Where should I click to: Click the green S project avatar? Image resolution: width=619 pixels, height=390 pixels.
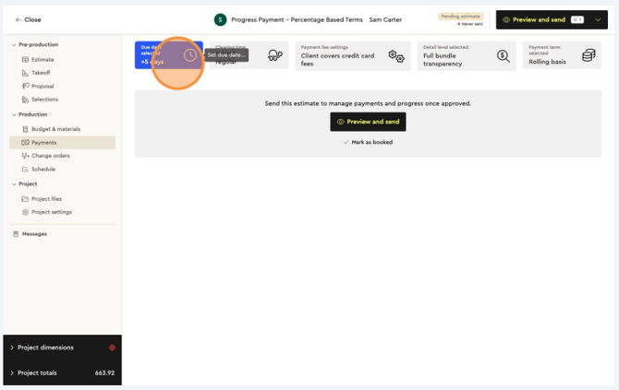pyautogui.click(x=220, y=19)
